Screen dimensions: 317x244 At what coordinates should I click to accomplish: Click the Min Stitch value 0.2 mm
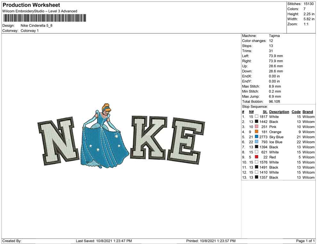tap(275, 91)
